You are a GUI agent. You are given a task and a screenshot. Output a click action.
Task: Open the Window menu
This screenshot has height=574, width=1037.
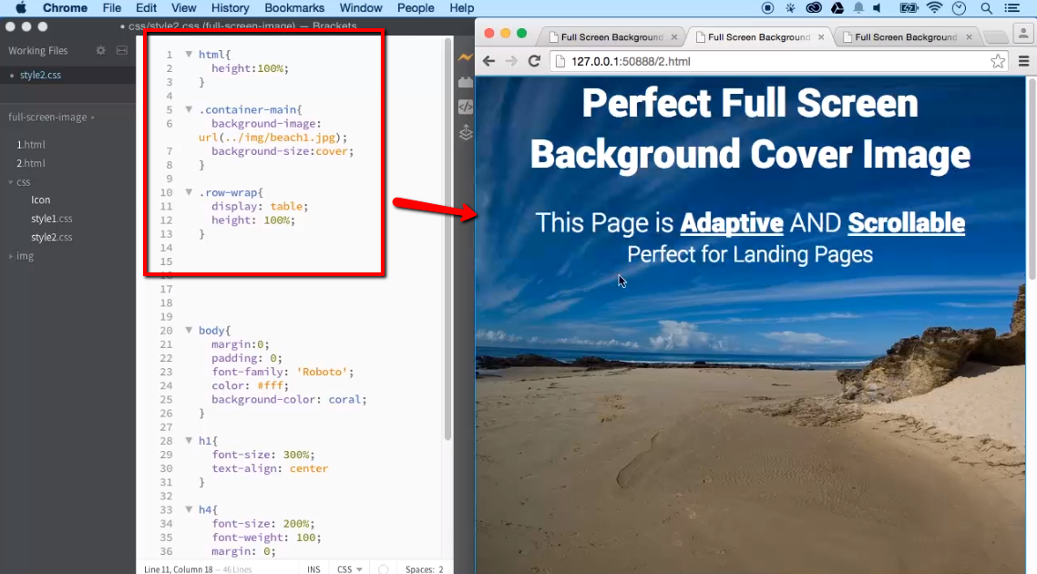point(361,8)
